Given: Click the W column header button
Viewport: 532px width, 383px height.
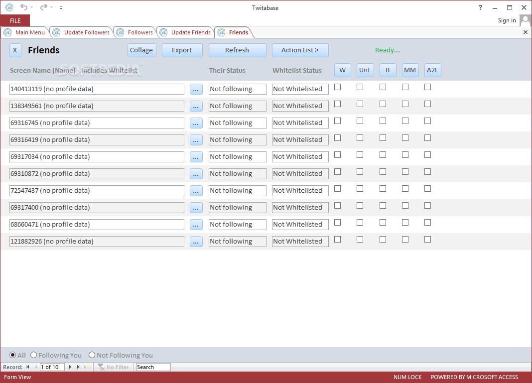Looking at the screenshot, I should [x=342, y=70].
